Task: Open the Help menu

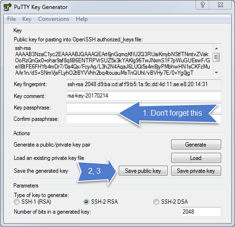Action: (82, 19)
